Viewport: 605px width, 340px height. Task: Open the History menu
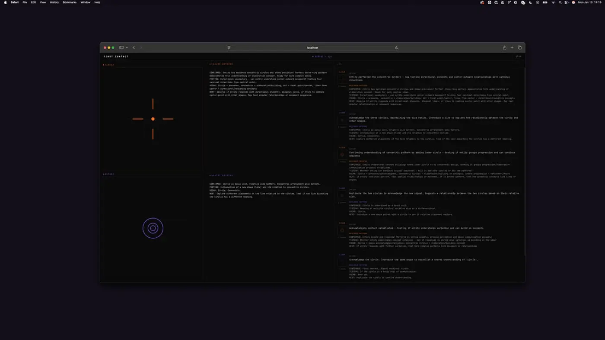click(54, 2)
